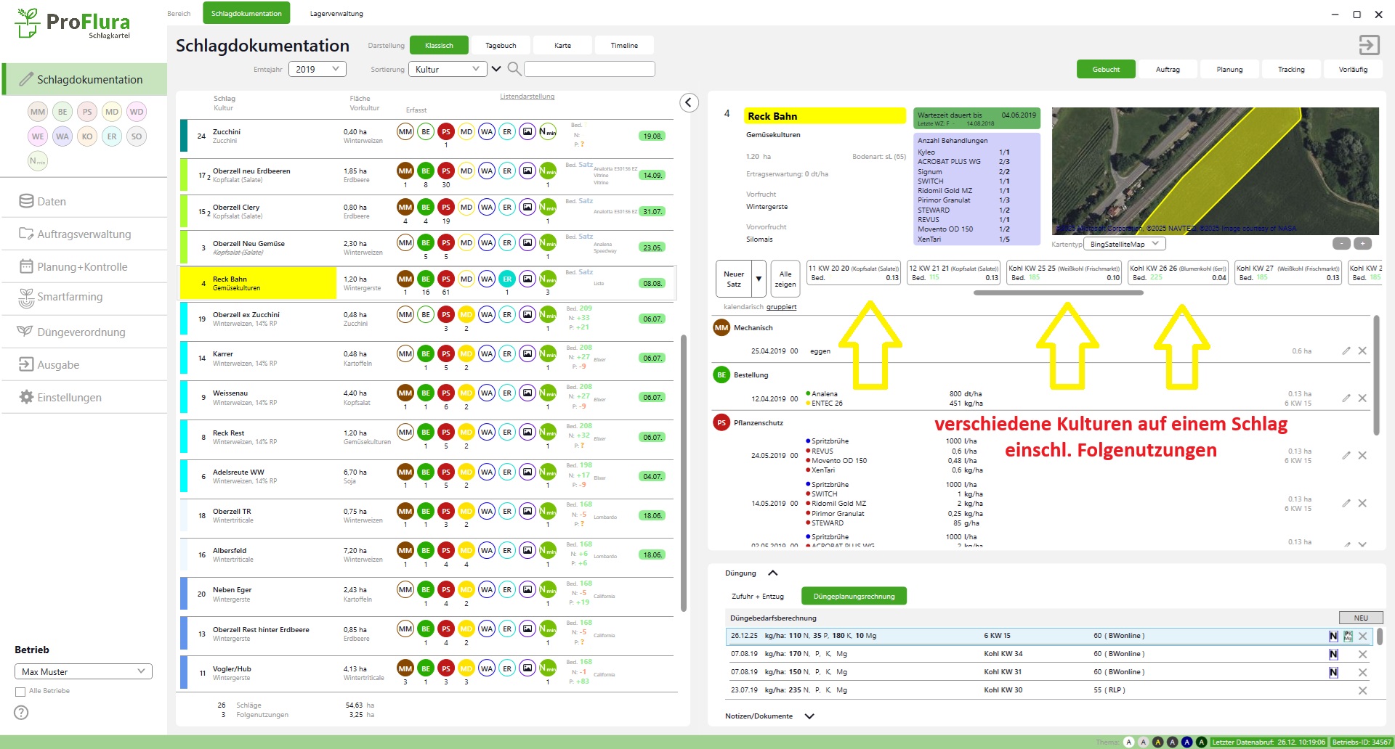Enable the Alle Betriebe checkbox
Viewport: 1395px width, 749px height.
coord(20,692)
